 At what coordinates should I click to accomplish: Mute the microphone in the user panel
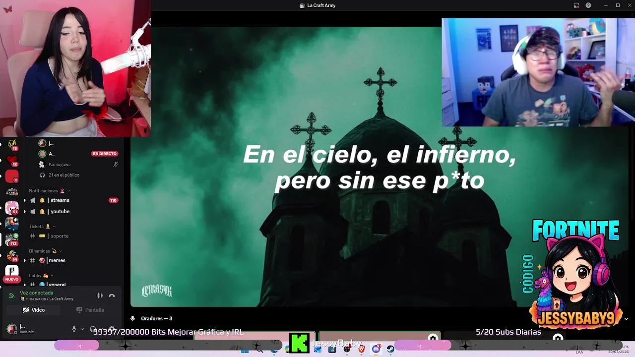[x=74, y=329]
